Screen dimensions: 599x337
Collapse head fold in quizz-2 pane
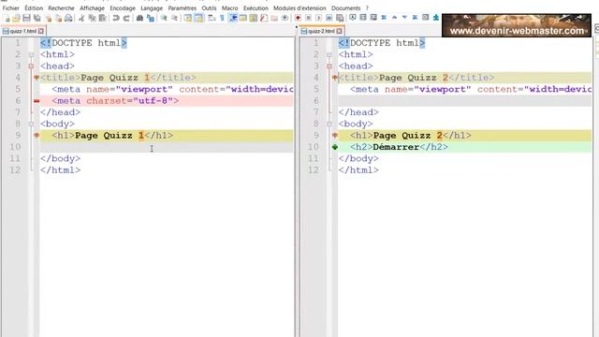coord(329,66)
